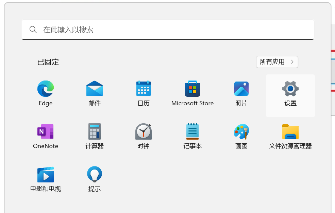Viewport: 335px width, 213px height.
Task: Launch the 邮件 mail app
Action: (95, 89)
